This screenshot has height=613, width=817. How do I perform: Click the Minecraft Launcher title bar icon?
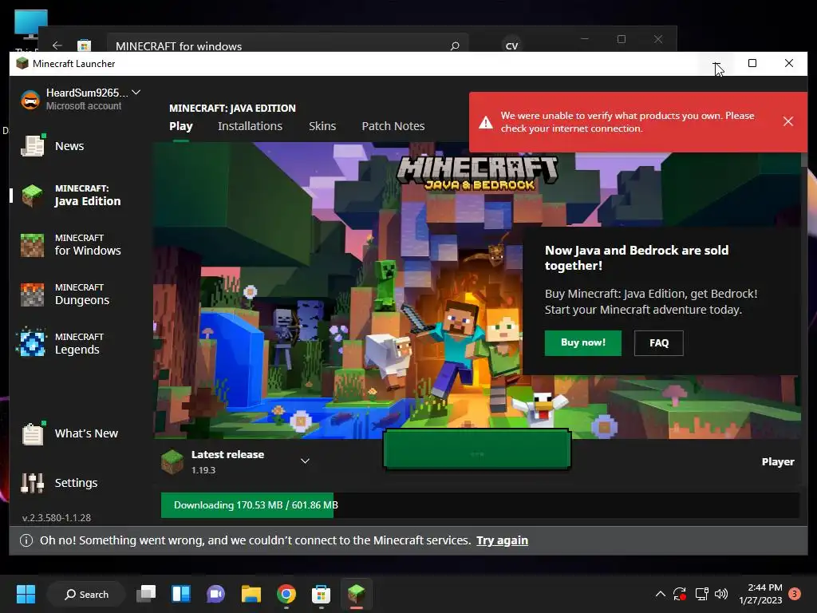[22, 64]
